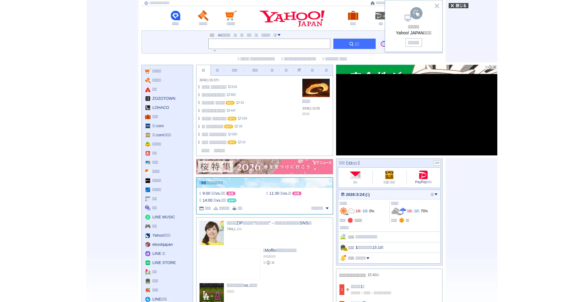Click the train delay warning icon
The width and height of the screenshot is (584, 302).
click(x=344, y=248)
